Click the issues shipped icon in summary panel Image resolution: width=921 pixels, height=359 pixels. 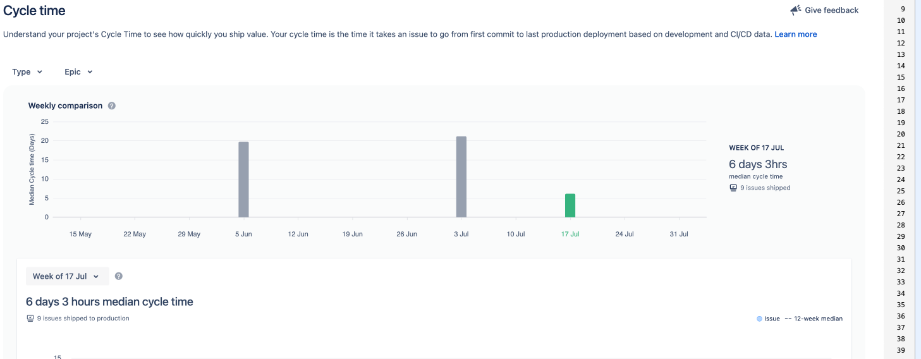[x=733, y=188]
